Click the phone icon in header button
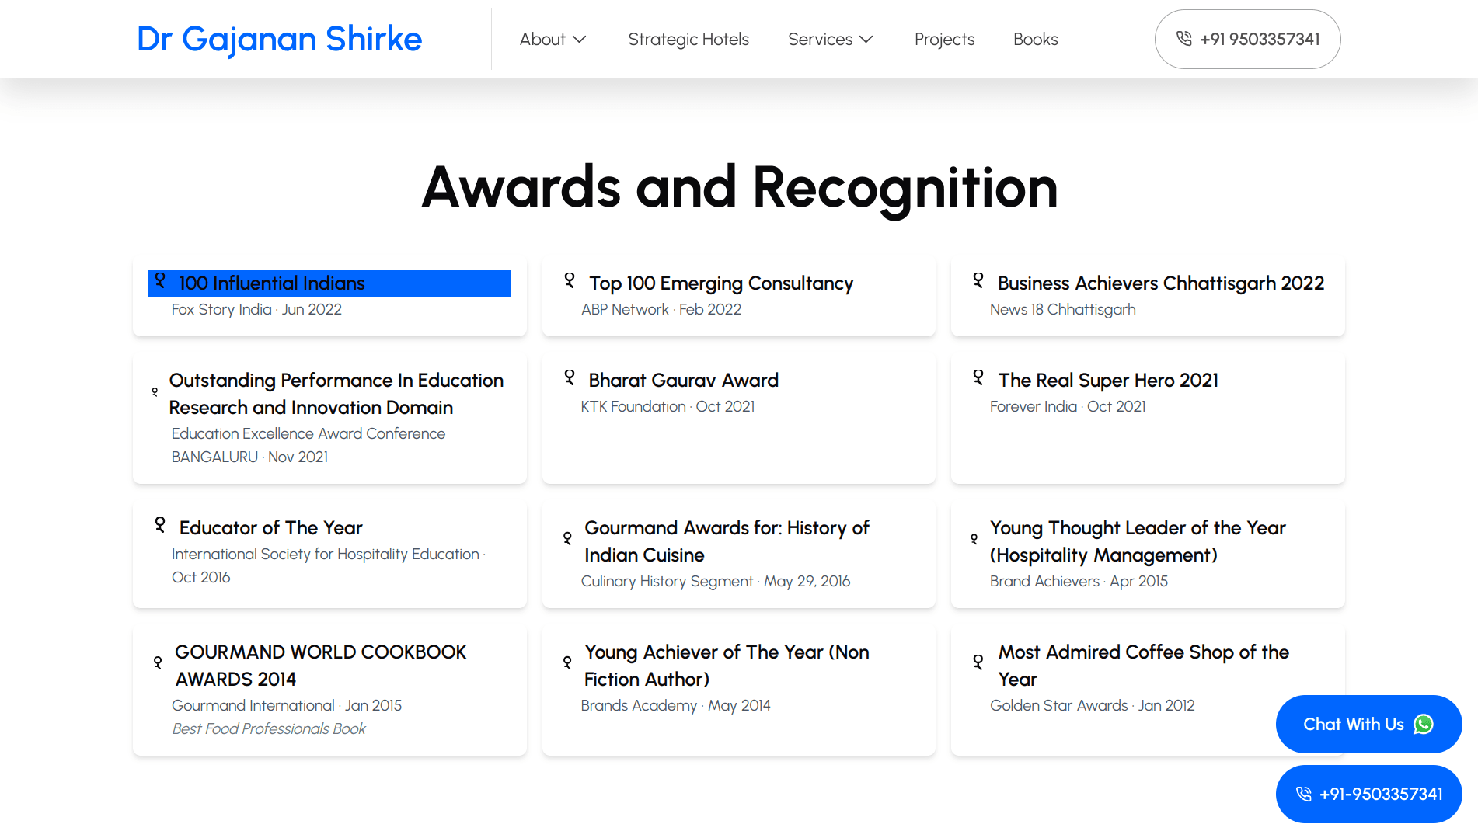 1183,39
